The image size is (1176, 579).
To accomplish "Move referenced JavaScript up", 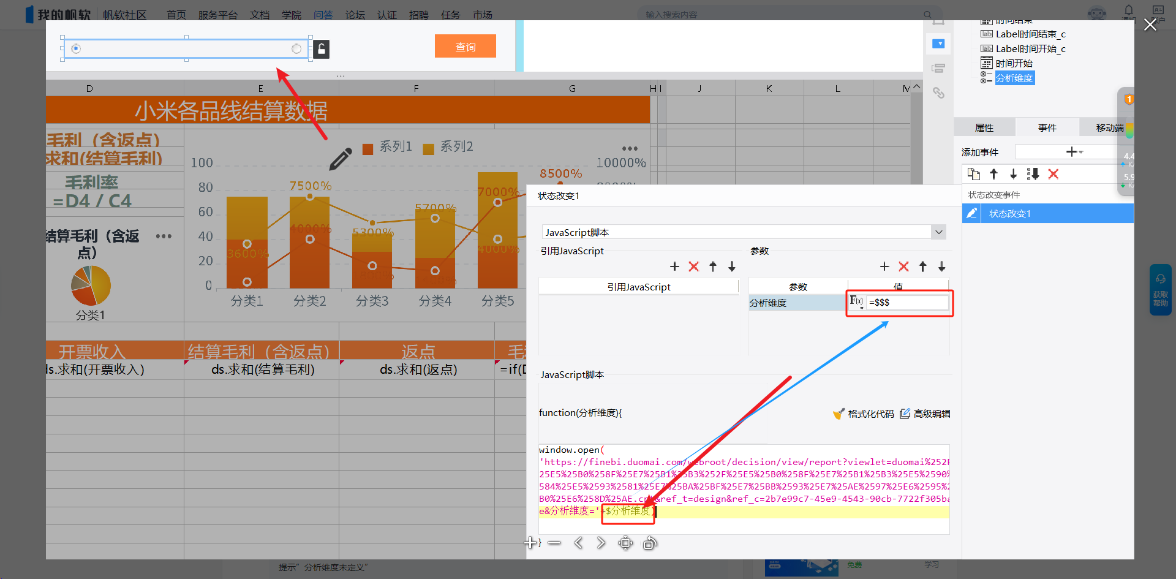I will click(713, 267).
